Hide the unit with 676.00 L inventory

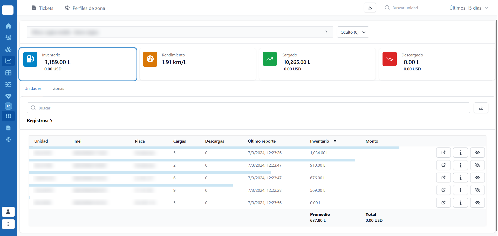pyautogui.click(x=477, y=178)
